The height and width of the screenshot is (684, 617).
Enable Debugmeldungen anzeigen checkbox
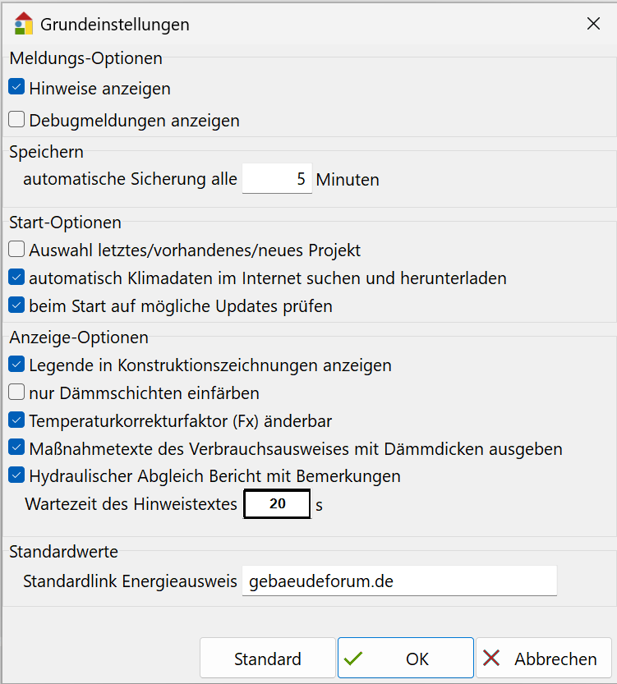16,120
